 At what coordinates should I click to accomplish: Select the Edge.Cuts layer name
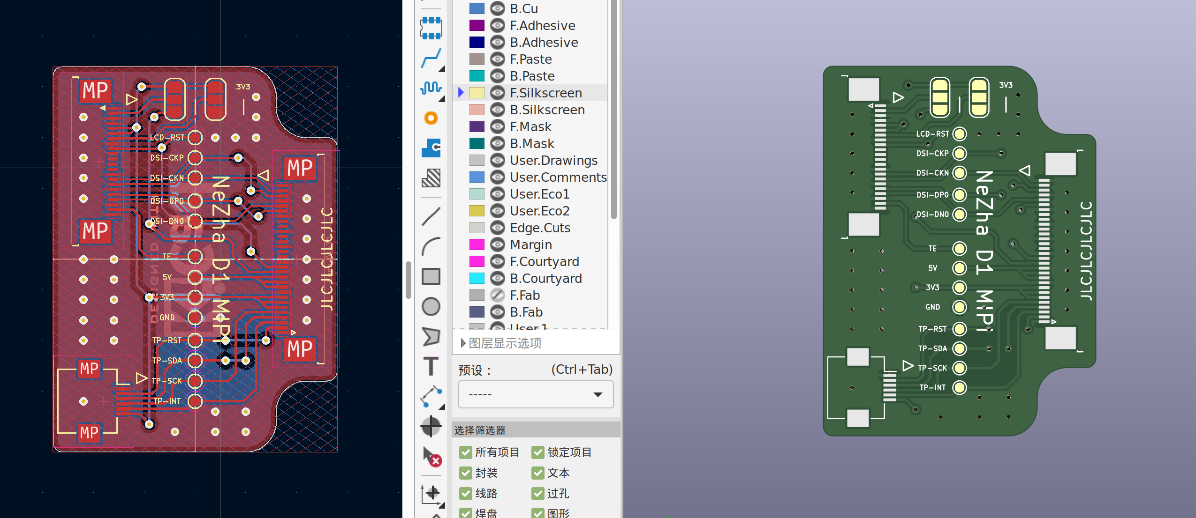pos(540,228)
